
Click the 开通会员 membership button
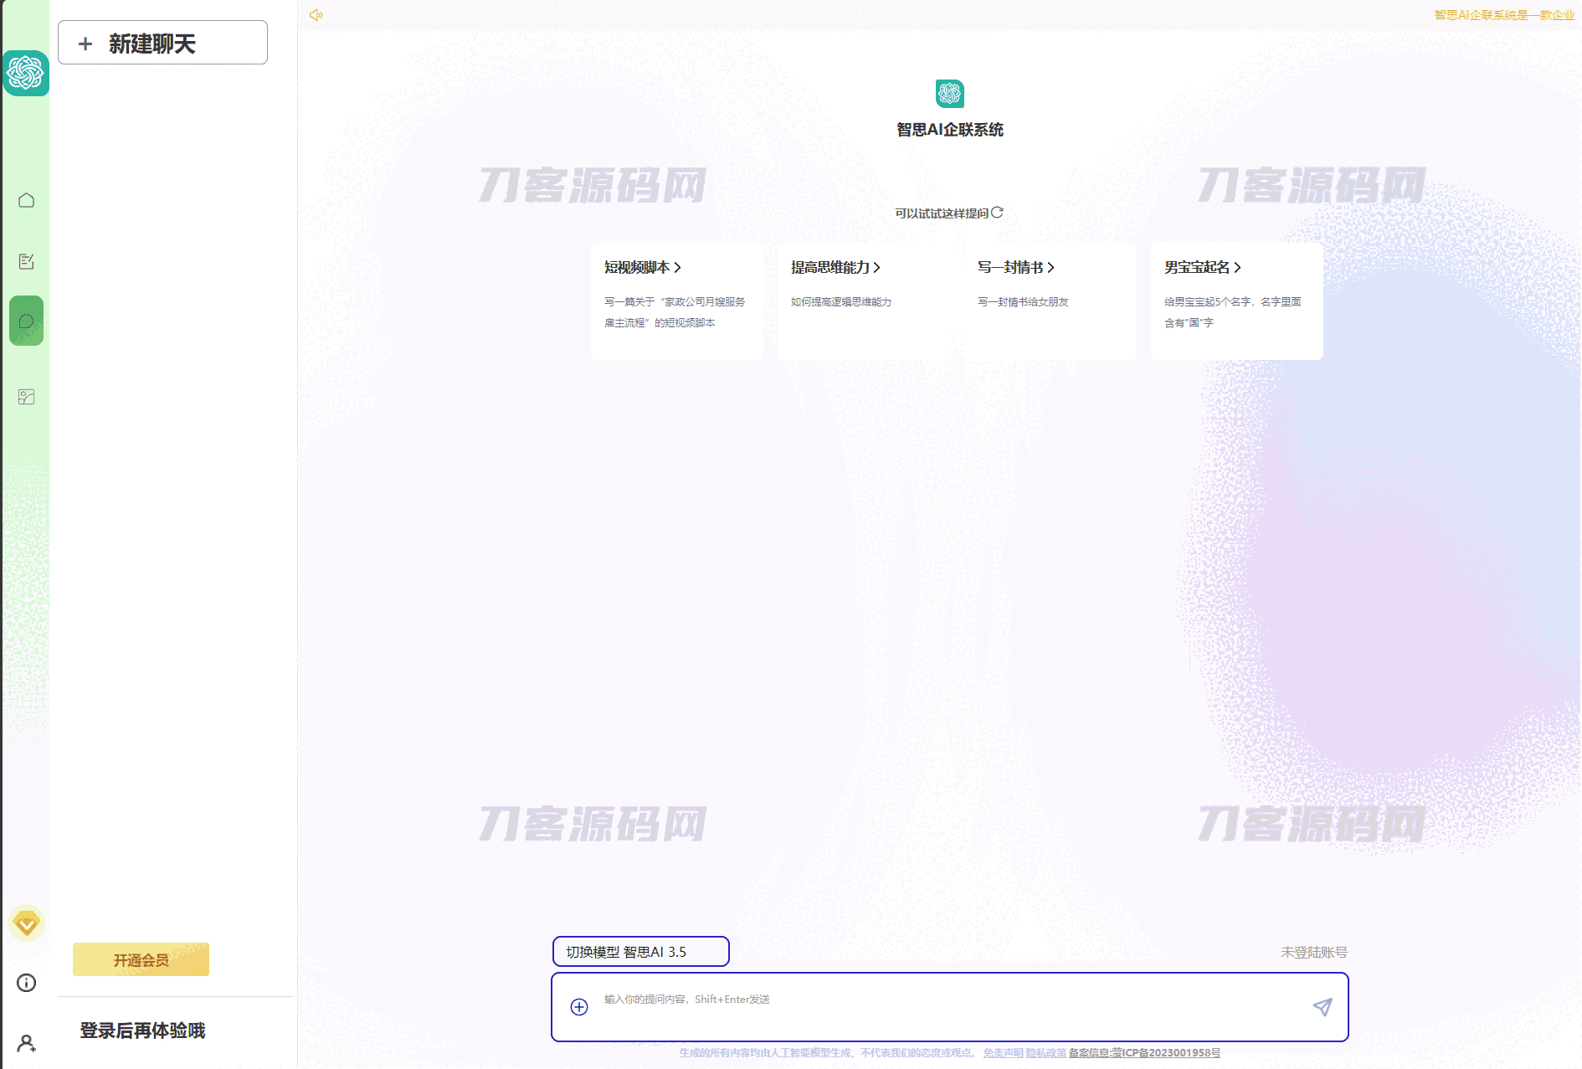tap(141, 959)
